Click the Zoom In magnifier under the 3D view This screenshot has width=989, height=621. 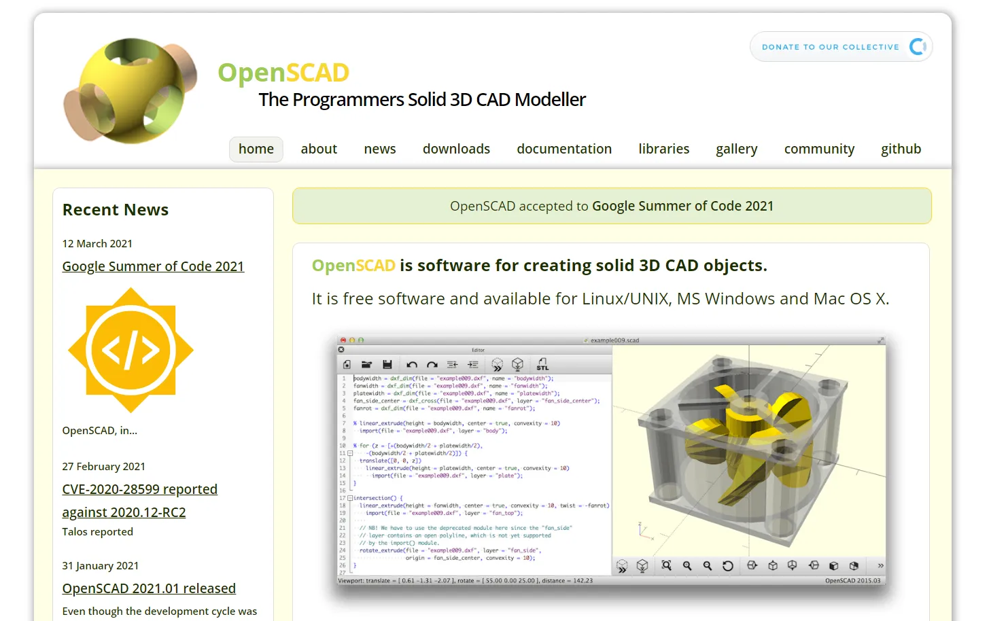coord(687,566)
